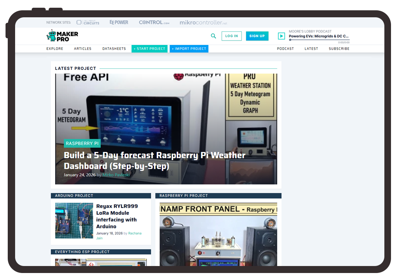Image resolution: width=398 pixels, height=280 pixels.
Task: Click the search magnifier icon
Action: click(213, 36)
